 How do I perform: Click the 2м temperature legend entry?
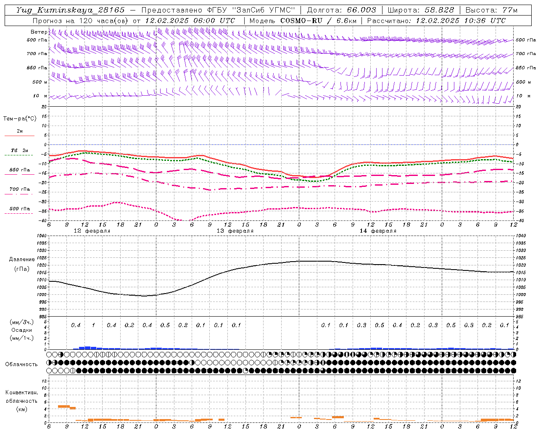tap(20, 131)
